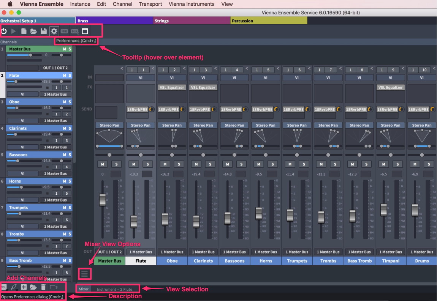Open VI input slot on Clarinets strip
Image resolution: width=437 pixels, height=301 pixels.
click(x=203, y=78)
